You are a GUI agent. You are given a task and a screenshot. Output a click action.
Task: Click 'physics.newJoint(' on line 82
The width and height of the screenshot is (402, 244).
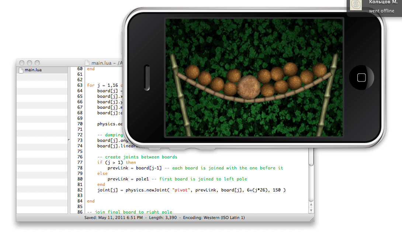[x=148, y=190]
